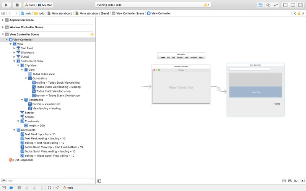Toggle the Inspectors panel visibility
This screenshot has height=191, width=306.
(300, 5)
